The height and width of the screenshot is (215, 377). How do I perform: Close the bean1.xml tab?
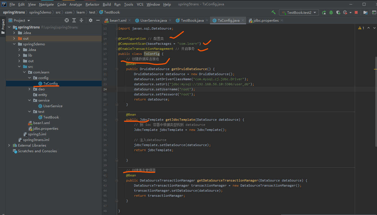[x=130, y=21]
